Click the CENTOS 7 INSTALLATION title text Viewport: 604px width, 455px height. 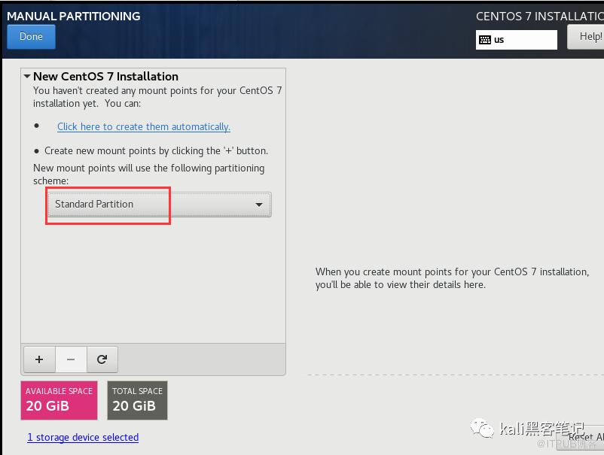click(540, 16)
